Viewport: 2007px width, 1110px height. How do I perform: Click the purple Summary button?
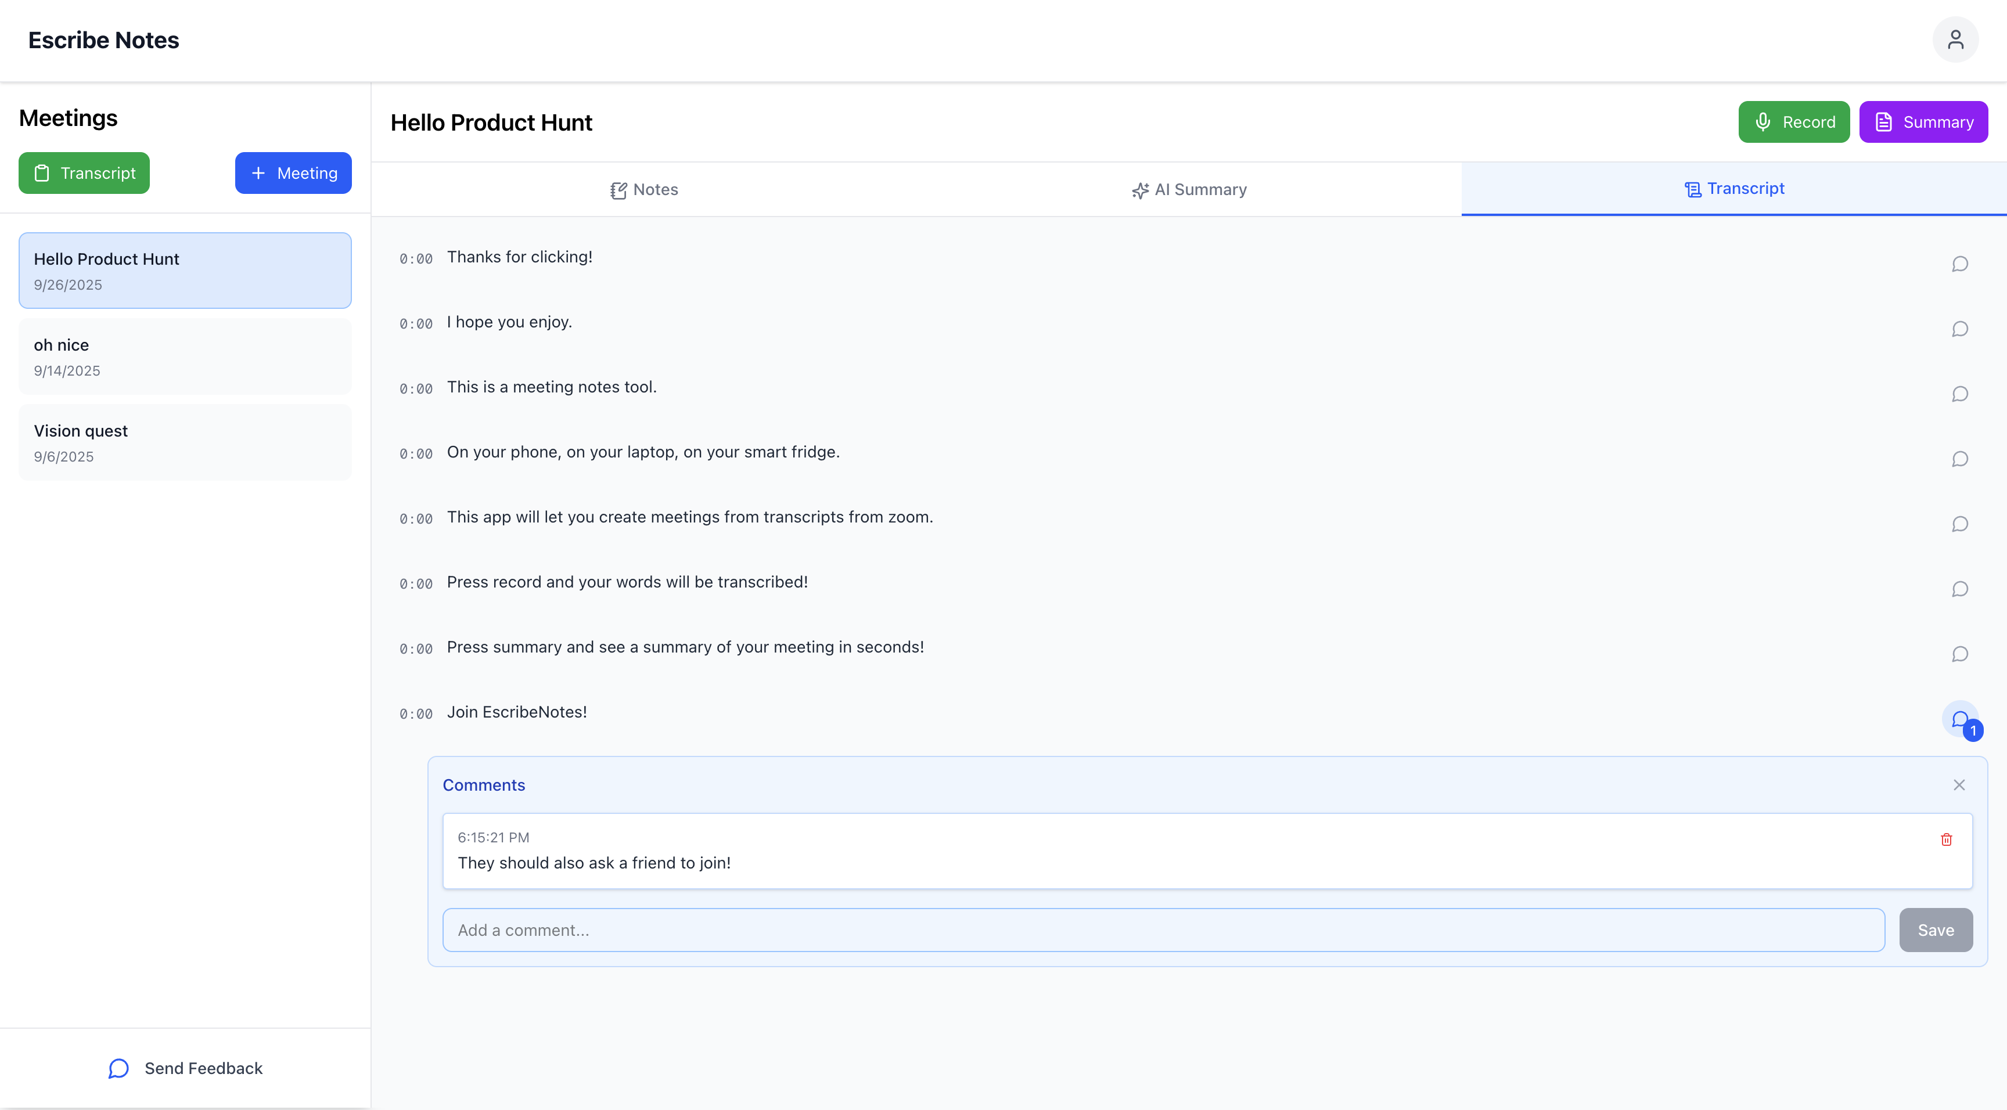click(x=1923, y=122)
